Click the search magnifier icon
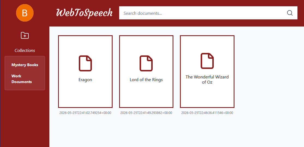The width and height of the screenshot is (304, 147). click(290, 13)
